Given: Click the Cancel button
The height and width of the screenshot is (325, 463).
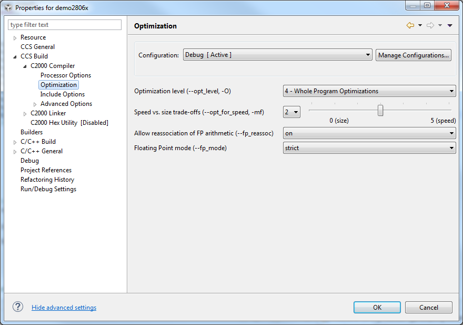Looking at the screenshot, I should (x=428, y=307).
